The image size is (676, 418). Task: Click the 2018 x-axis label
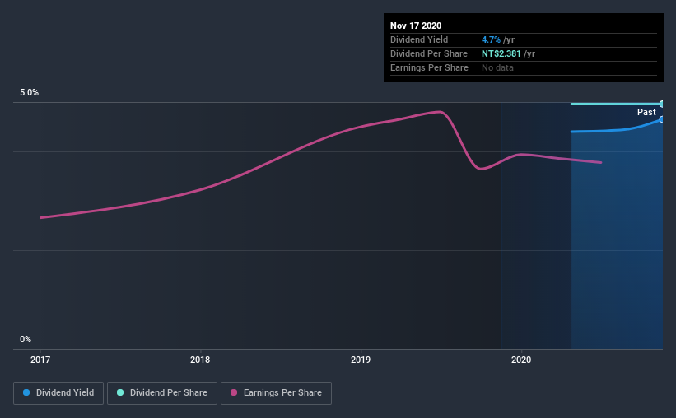click(200, 360)
